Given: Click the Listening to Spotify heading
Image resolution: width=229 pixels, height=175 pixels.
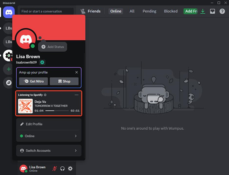Looking at the screenshot, I should 30,95.
